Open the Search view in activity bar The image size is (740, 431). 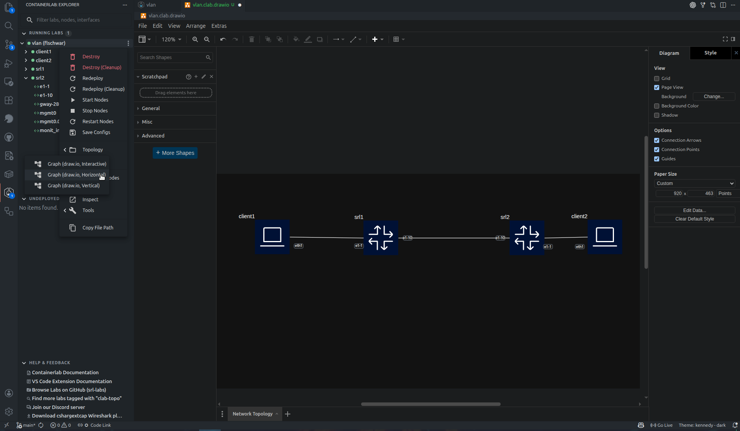[9, 26]
